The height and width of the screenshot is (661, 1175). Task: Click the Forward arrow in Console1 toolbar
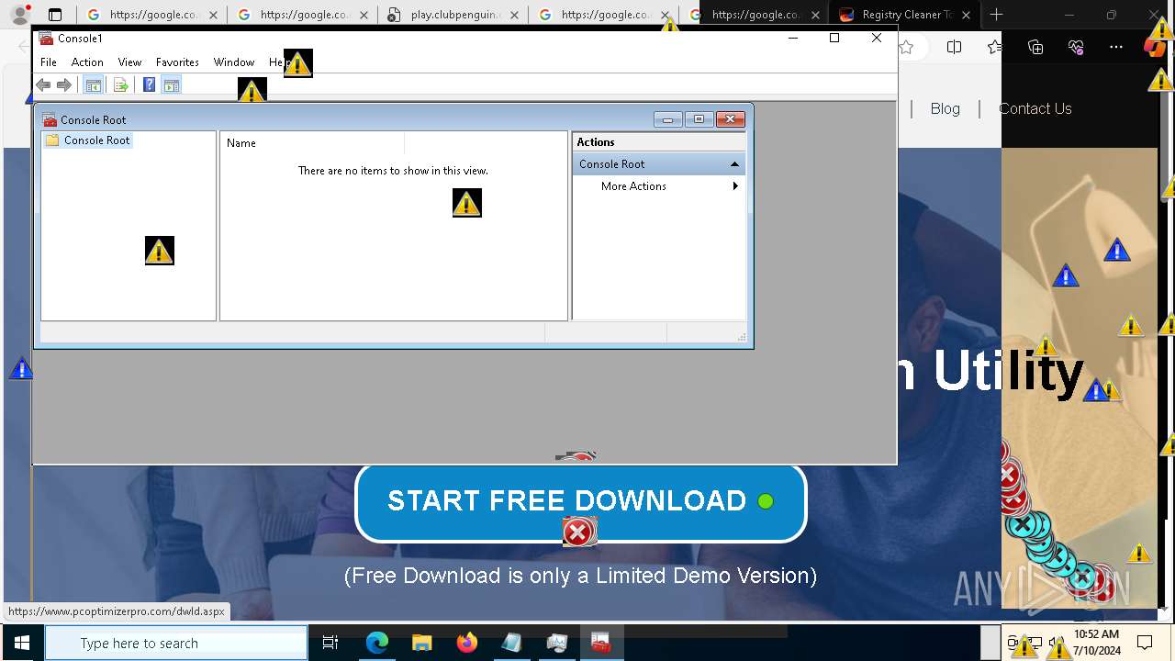[x=64, y=85]
